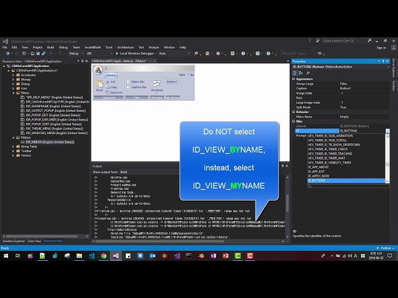Viewport: 398px width, 298px height.
Task: Click the Navigate Backward arrow icon
Action: pyautogui.click(x=8, y=53)
